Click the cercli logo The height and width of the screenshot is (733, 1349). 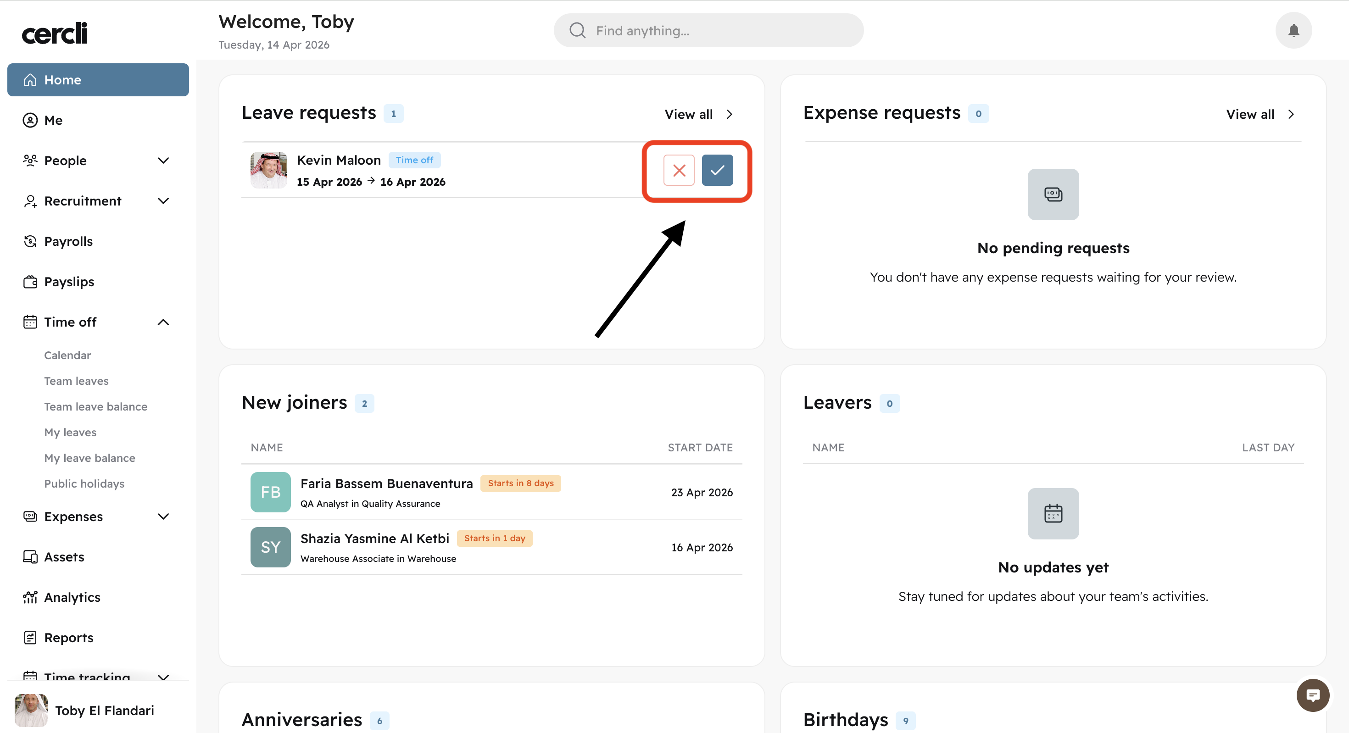55,33
